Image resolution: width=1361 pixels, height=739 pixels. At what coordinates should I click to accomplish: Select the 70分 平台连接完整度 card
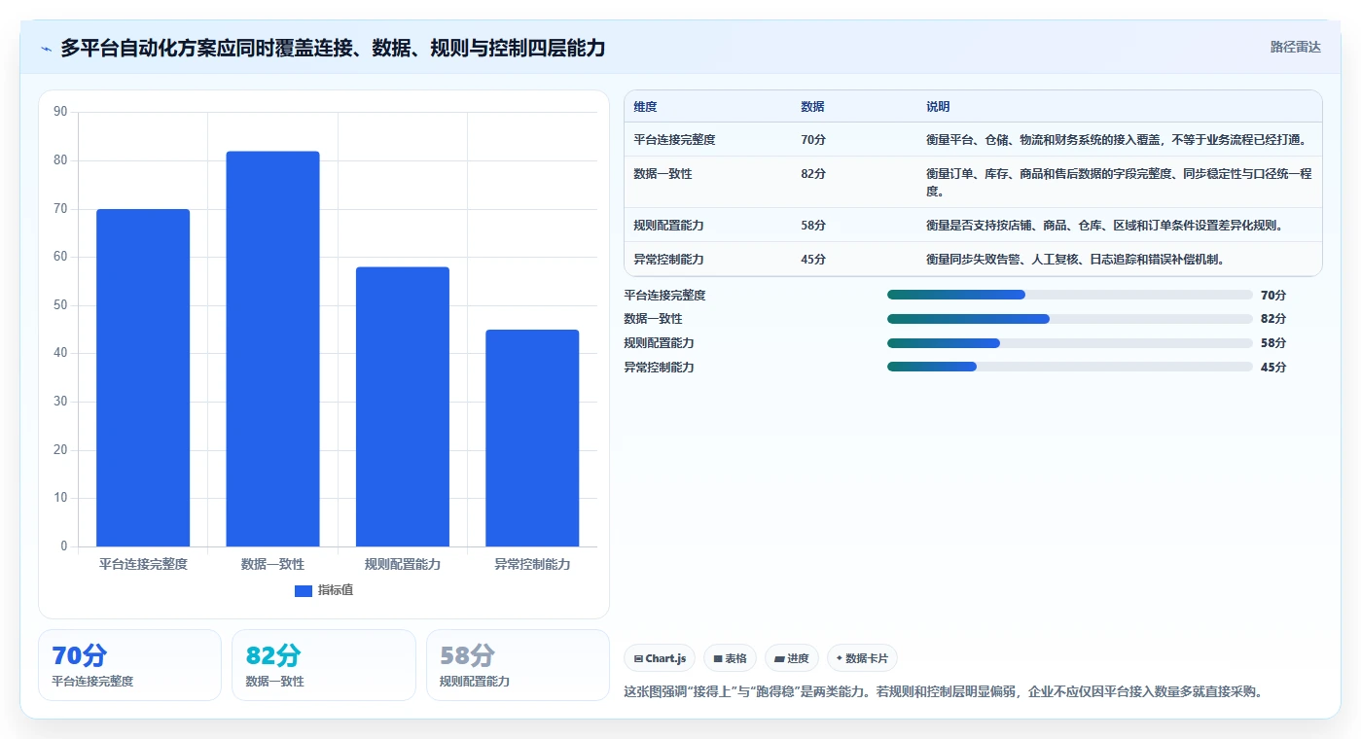click(x=129, y=665)
